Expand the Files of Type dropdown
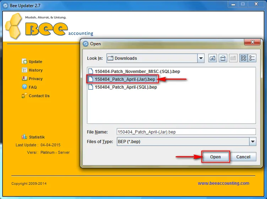This screenshot has height=199, width=267. (x=253, y=141)
